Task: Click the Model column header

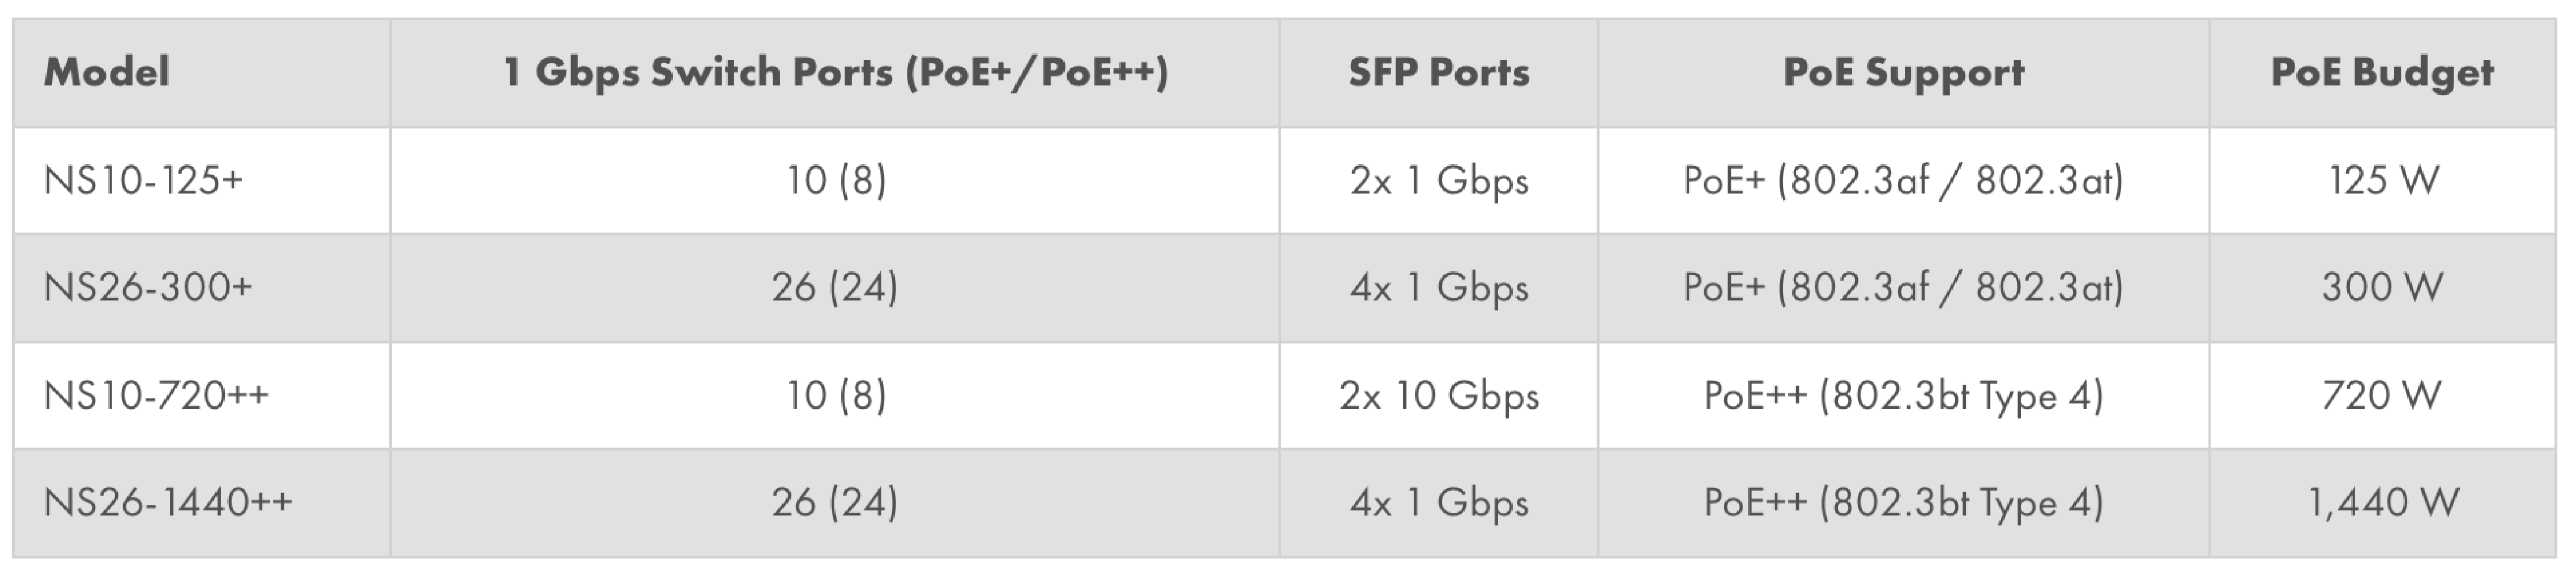Action: click(x=107, y=72)
